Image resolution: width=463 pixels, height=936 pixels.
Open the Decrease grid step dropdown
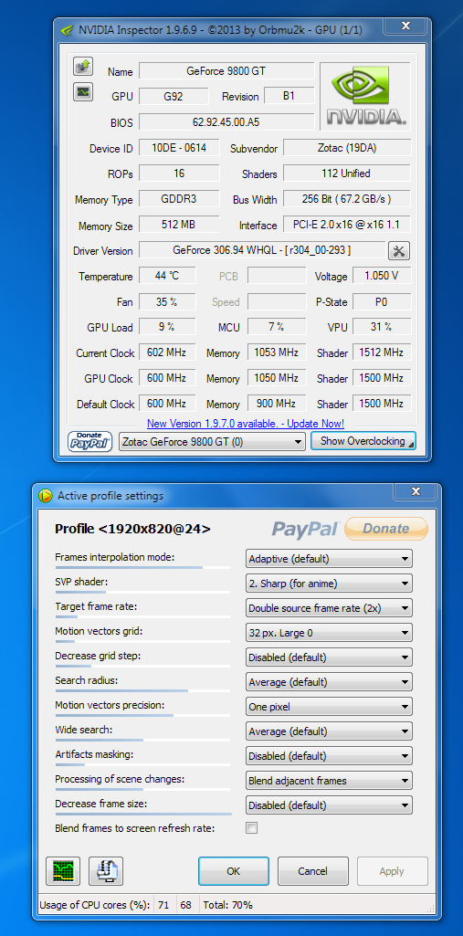point(329,657)
